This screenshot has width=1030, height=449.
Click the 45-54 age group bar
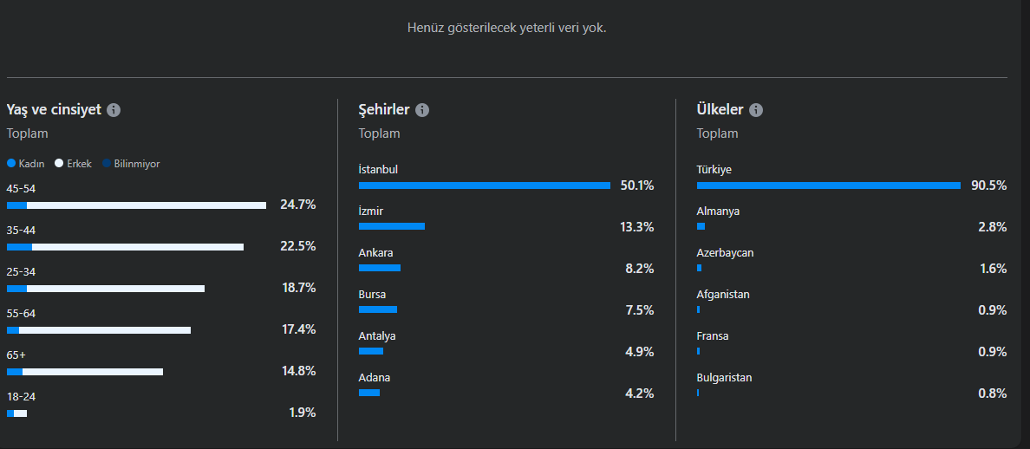(x=137, y=205)
